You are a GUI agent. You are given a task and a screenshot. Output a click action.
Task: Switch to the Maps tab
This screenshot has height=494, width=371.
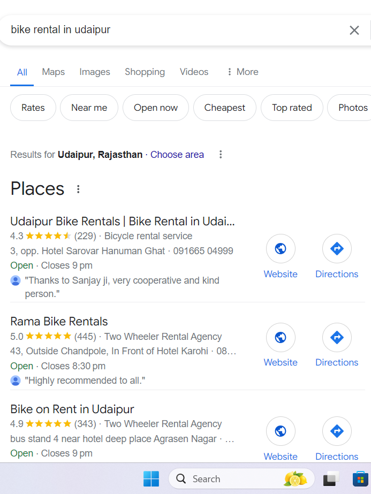[x=53, y=72]
